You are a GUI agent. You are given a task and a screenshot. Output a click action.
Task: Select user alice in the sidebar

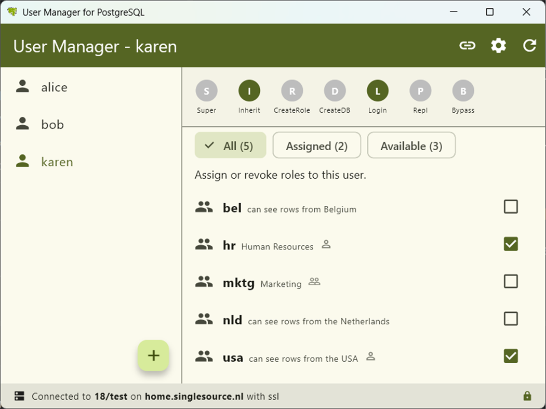click(x=91, y=87)
